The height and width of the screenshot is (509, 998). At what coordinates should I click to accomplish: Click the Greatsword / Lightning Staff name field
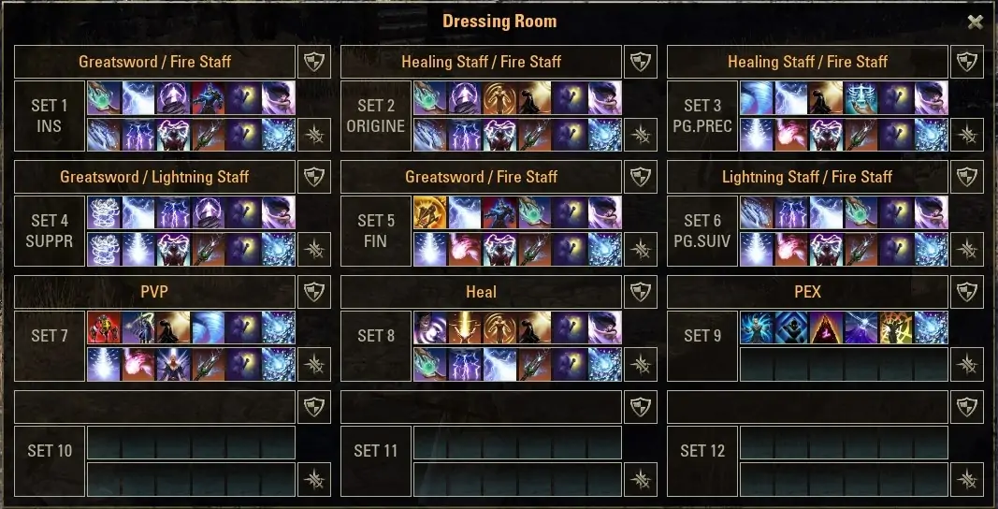(x=154, y=177)
